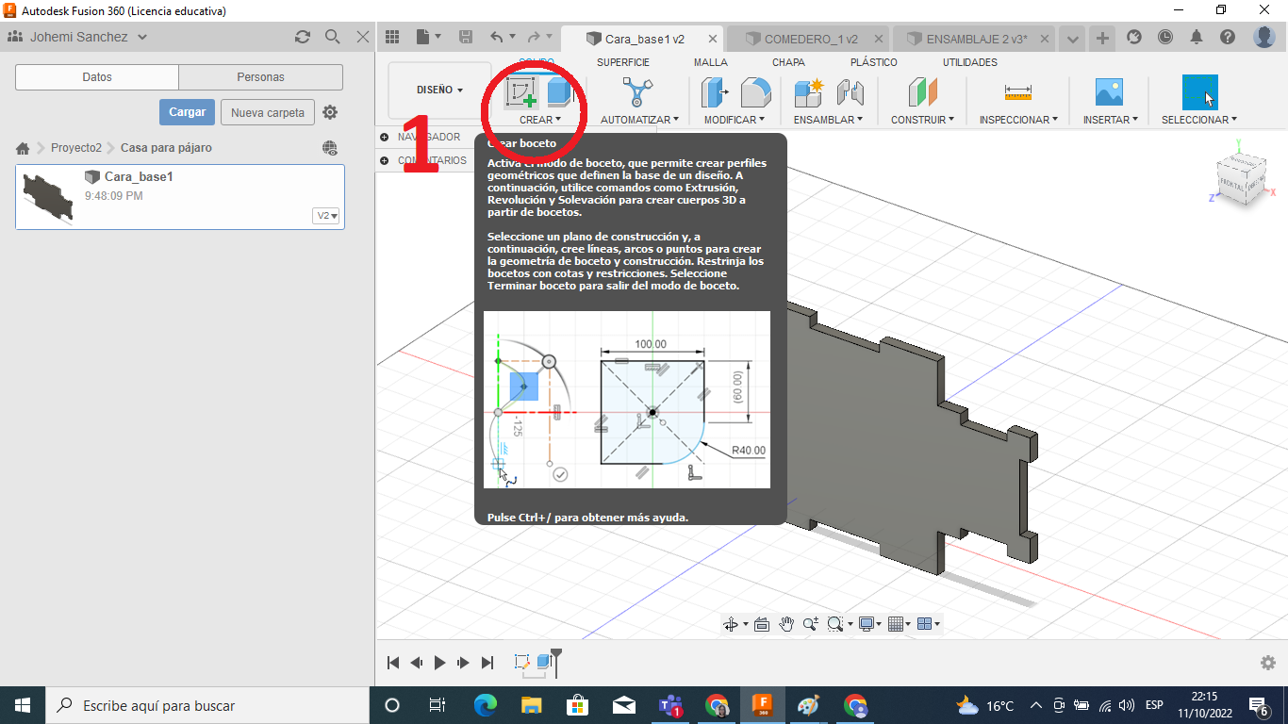1288x724 pixels.
Task: Click the folder settings gear icon
Action: point(330,112)
